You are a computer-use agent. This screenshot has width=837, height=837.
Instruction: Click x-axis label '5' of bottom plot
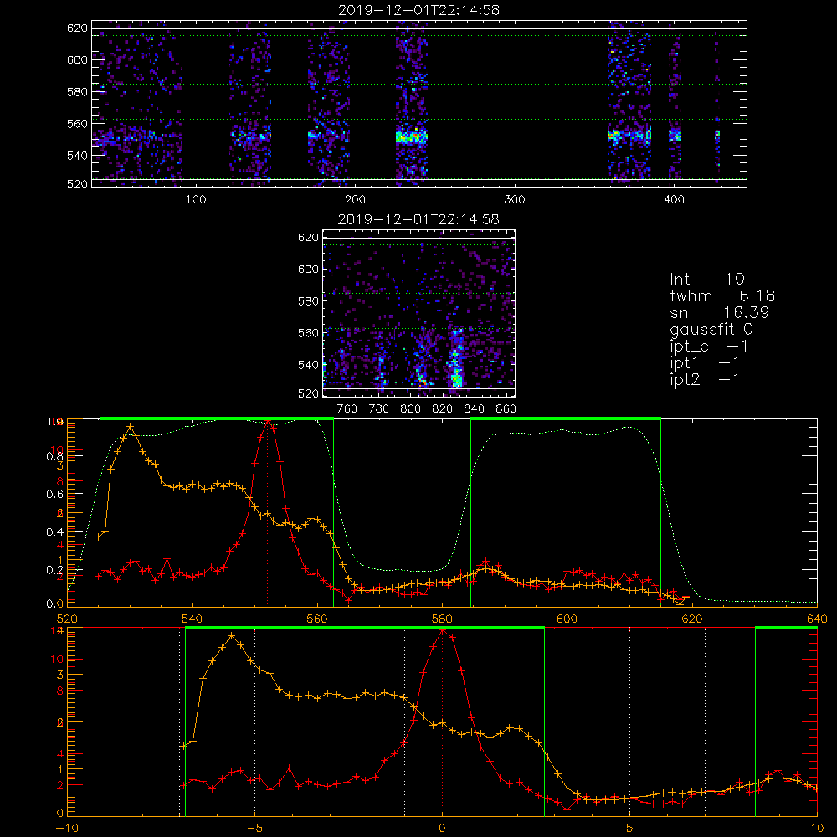(x=630, y=829)
